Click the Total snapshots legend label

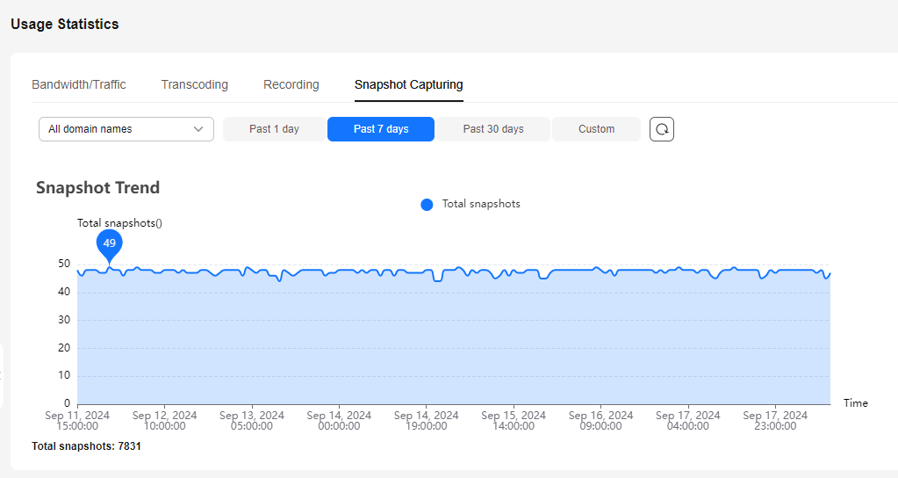coord(481,204)
